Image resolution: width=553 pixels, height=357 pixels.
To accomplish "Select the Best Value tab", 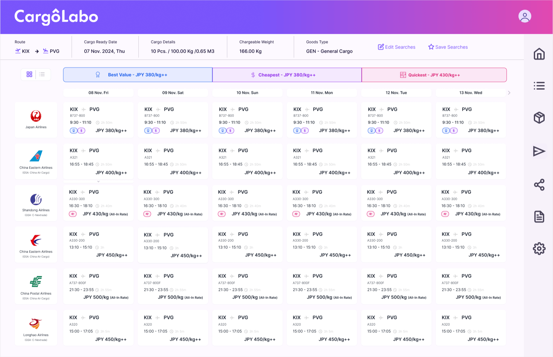I will [137, 75].
